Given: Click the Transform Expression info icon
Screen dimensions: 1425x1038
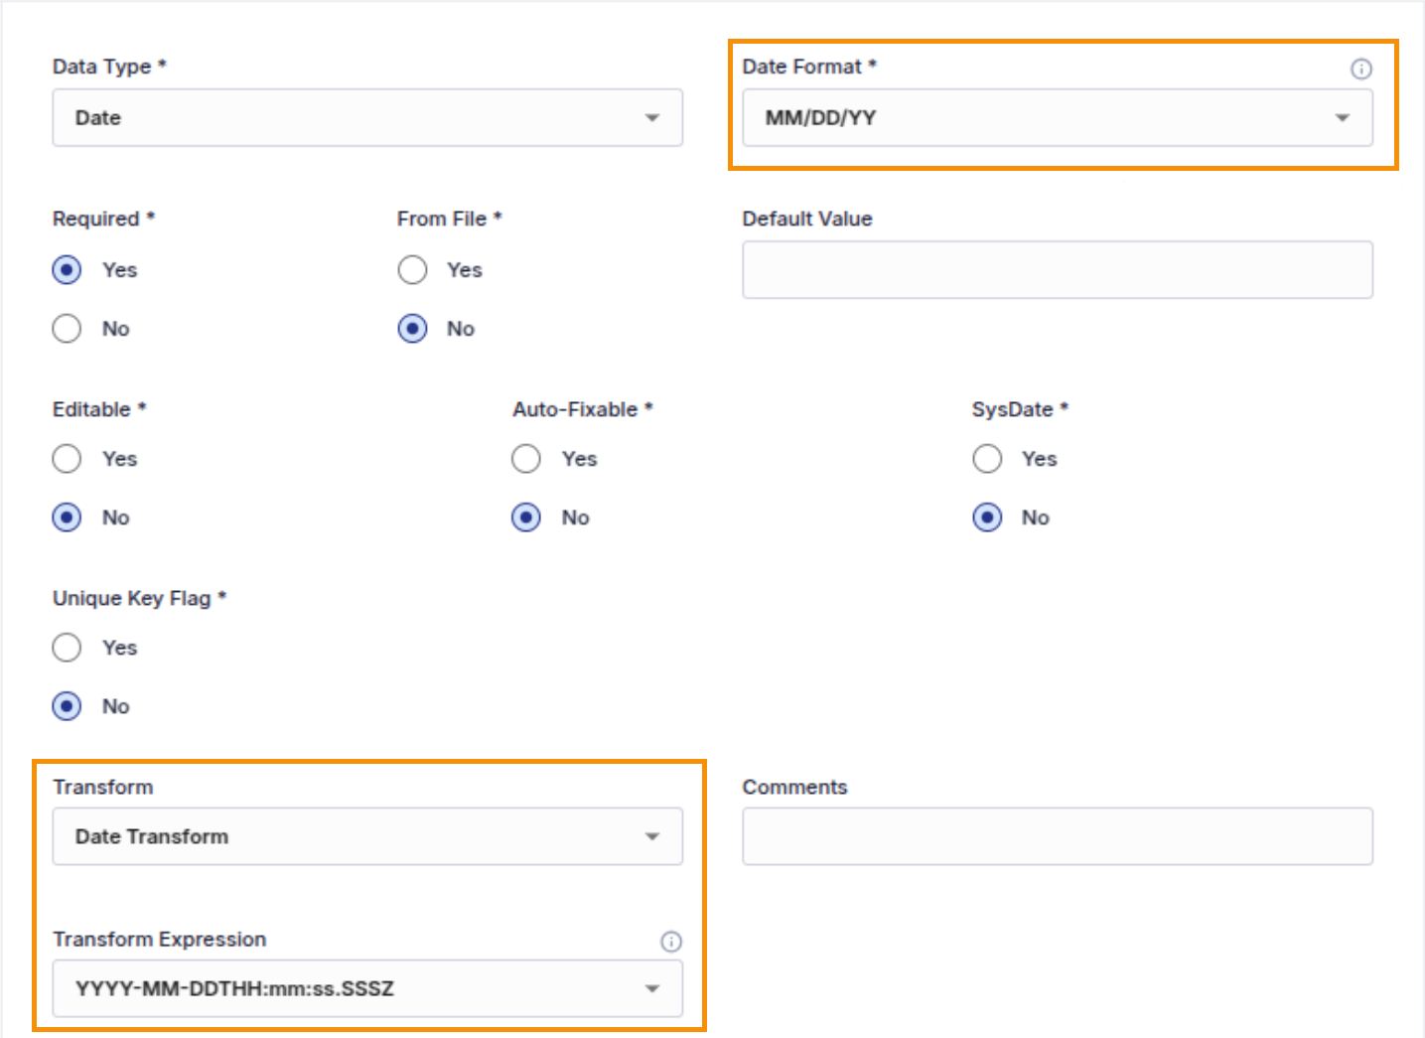Looking at the screenshot, I should pos(671,942).
